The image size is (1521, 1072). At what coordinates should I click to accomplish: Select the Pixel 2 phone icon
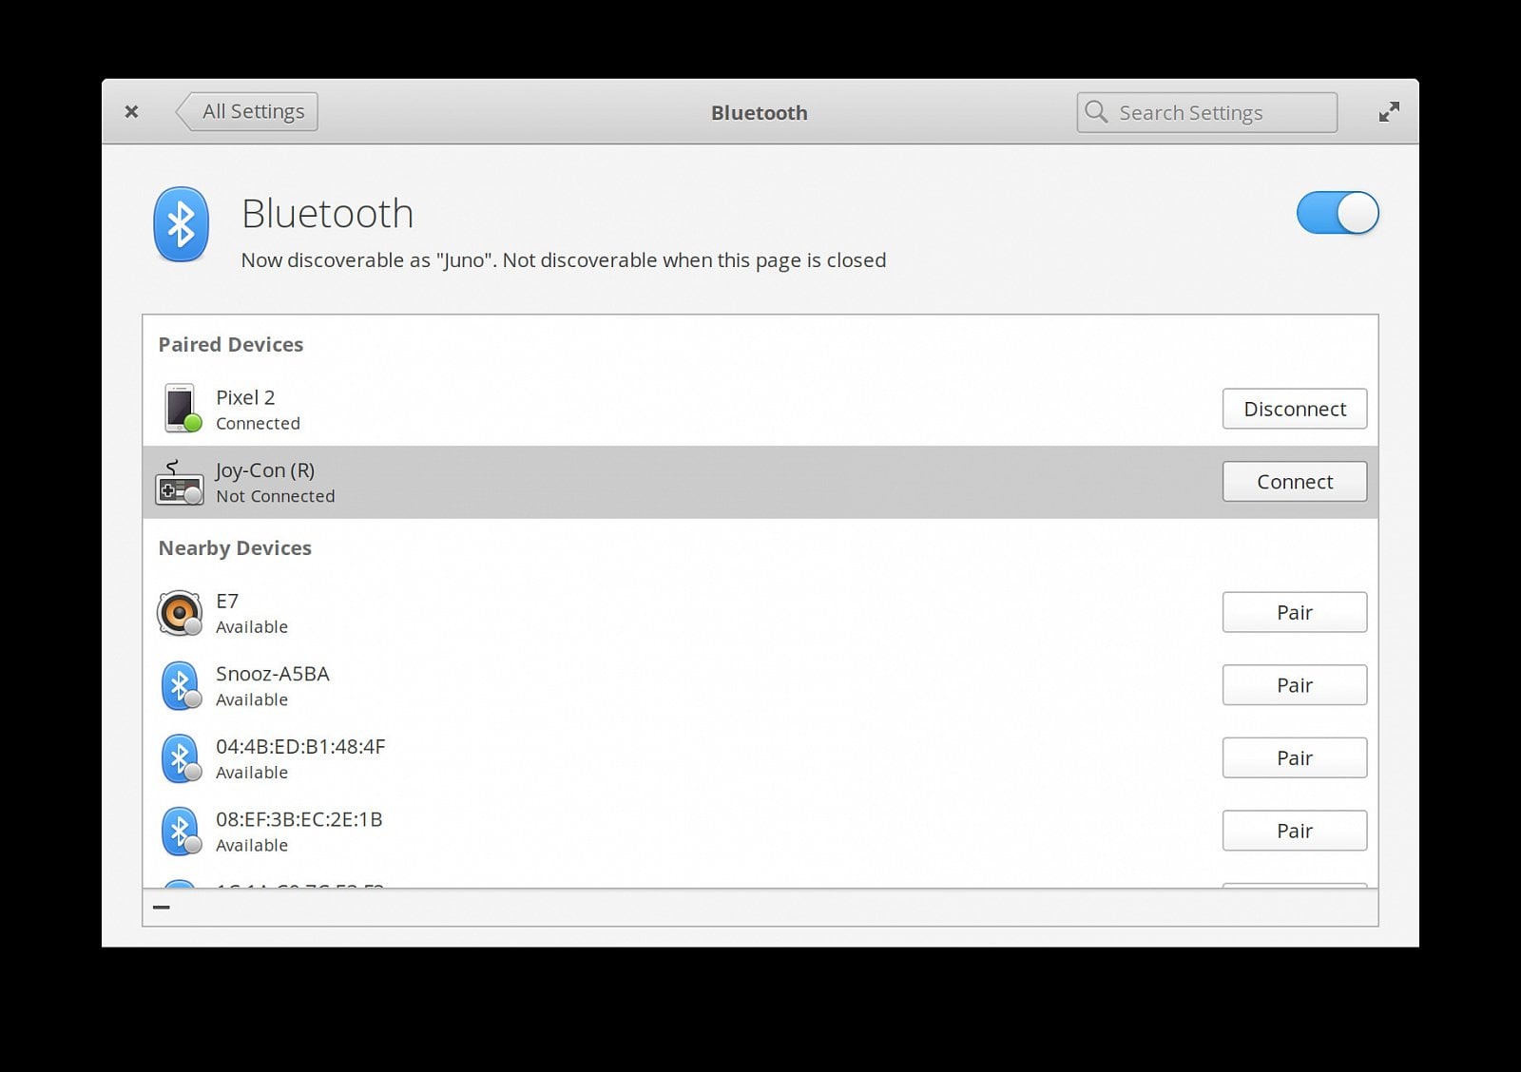pos(181,407)
